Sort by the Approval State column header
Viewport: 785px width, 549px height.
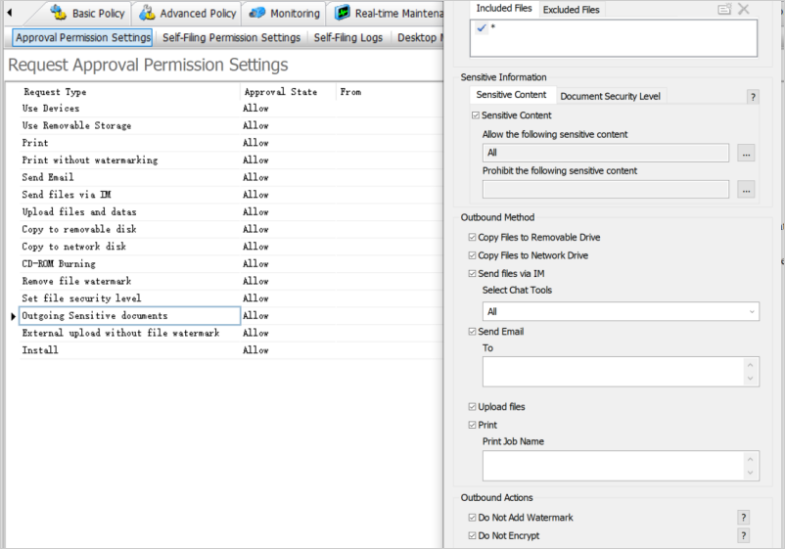pos(288,92)
